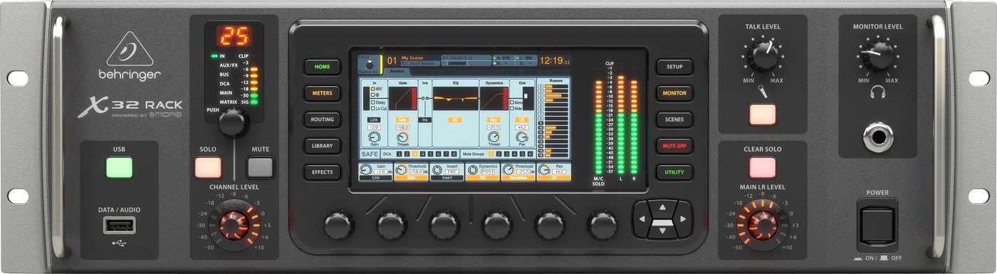The width and height of the screenshot is (997, 274).
Task: Open the HOME screen
Action: (323, 67)
